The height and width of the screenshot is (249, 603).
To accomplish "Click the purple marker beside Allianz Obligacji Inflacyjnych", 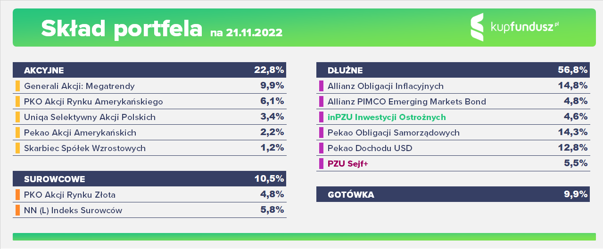I will coord(321,86).
